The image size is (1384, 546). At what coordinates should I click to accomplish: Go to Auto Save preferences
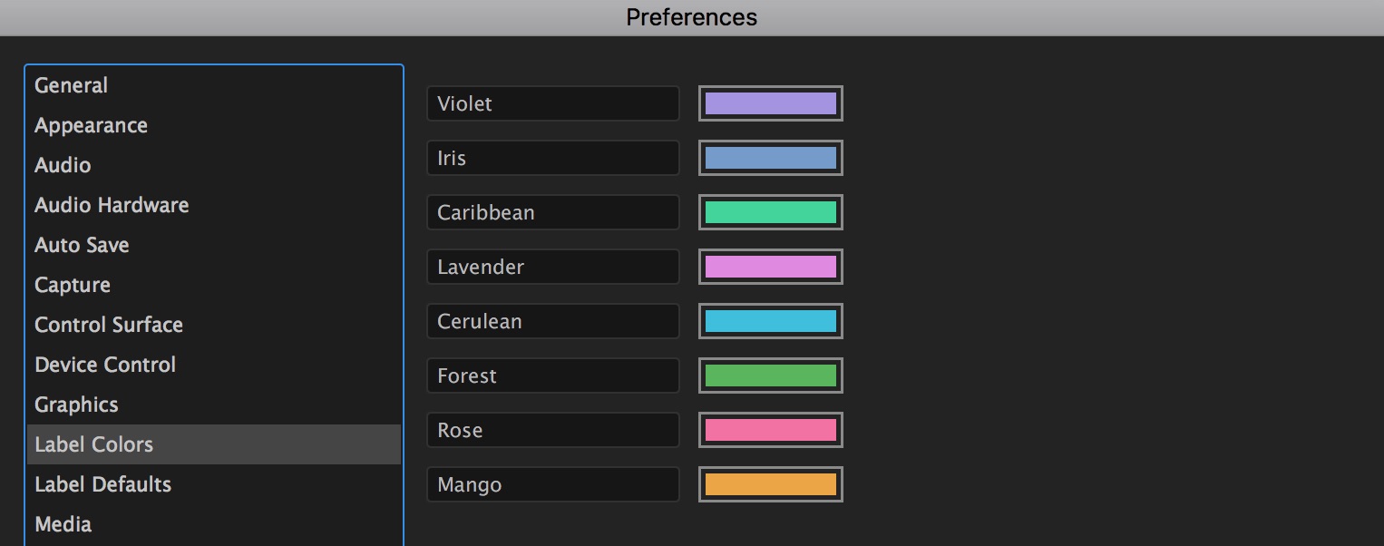tap(214, 245)
